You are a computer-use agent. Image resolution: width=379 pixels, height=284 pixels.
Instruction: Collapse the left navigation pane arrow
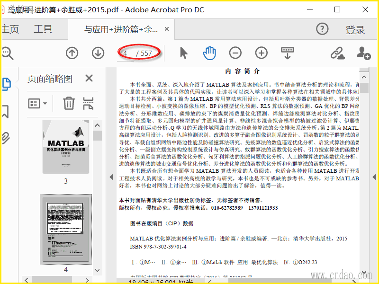pyautogui.click(x=111, y=177)
